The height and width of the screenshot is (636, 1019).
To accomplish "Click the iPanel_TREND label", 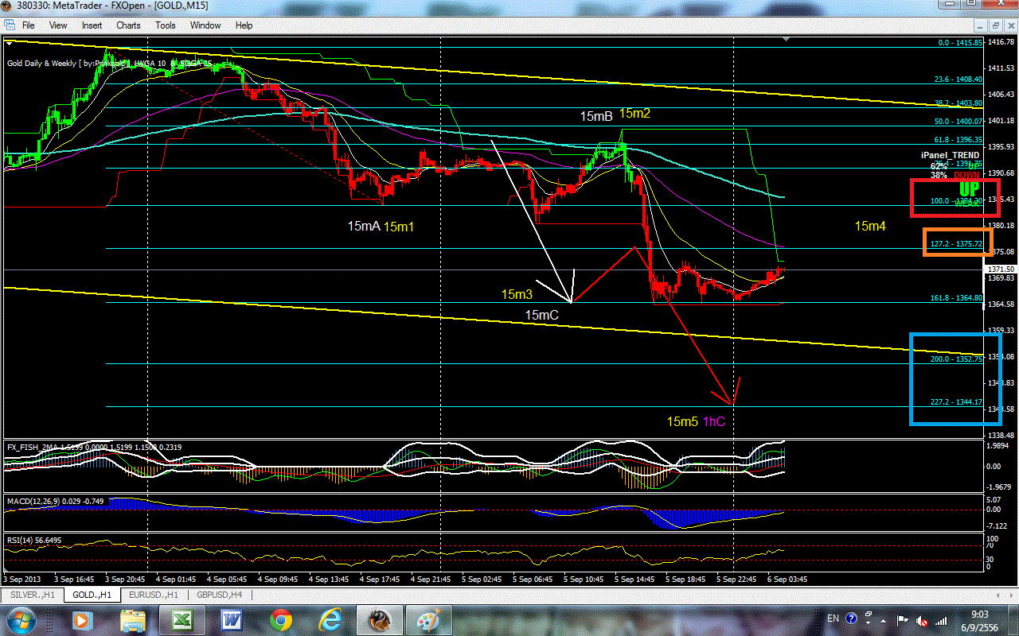I will point(950,156).
